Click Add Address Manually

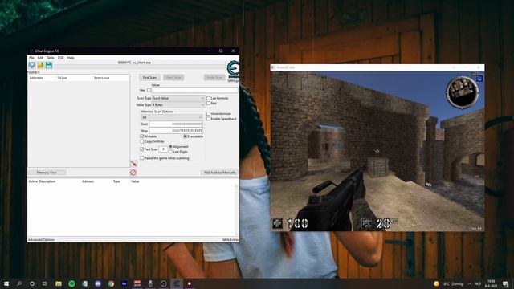pos(219,173)
